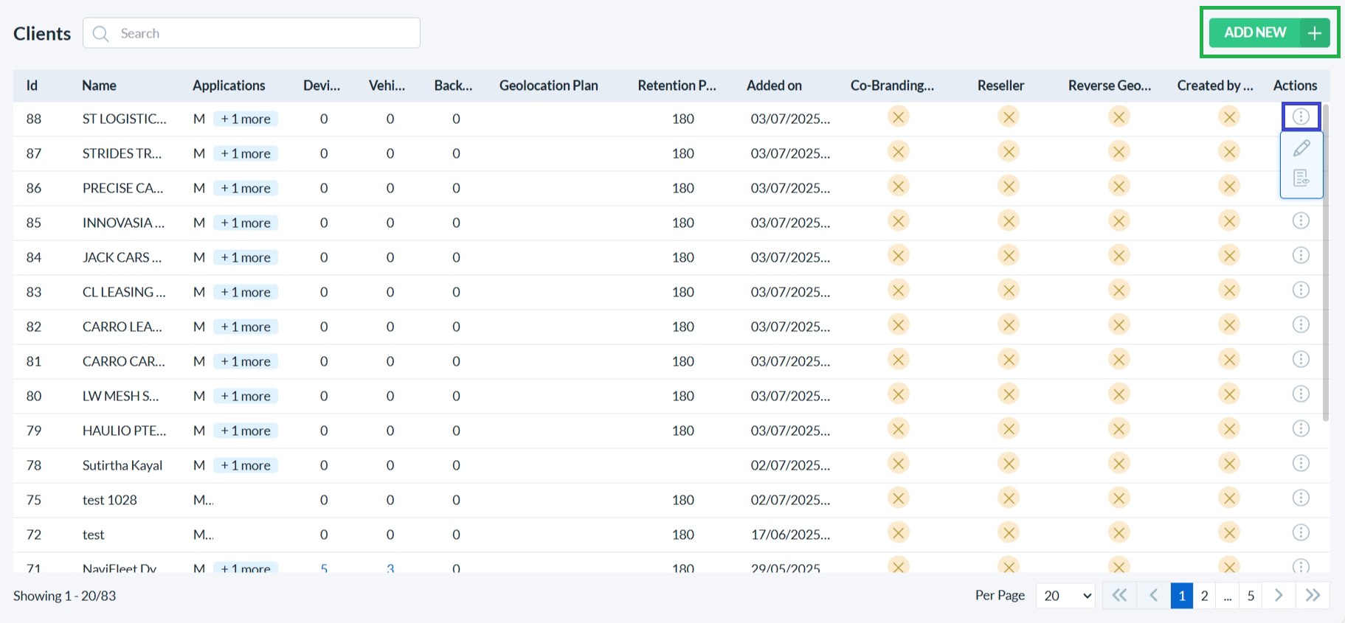Click Reverse Geo status icon for client 80
1345x623 pixels.
[1119, 394]
